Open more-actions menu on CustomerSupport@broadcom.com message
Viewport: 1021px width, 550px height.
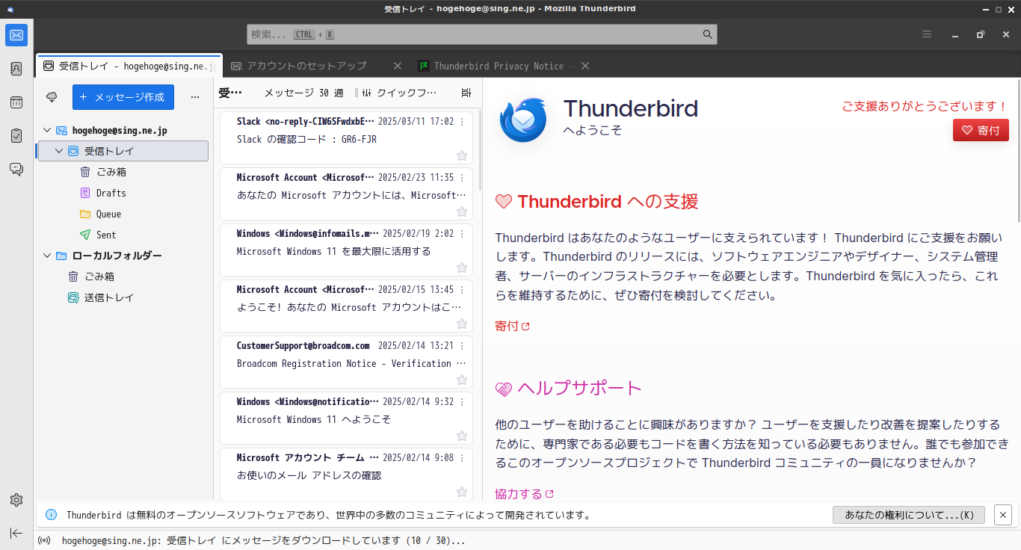(462, 346)
